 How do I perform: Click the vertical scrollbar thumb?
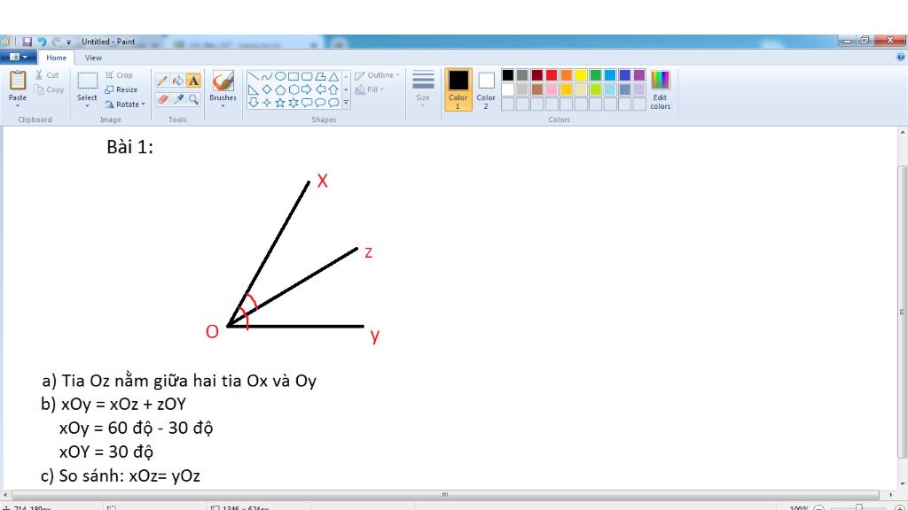point(902,313)
